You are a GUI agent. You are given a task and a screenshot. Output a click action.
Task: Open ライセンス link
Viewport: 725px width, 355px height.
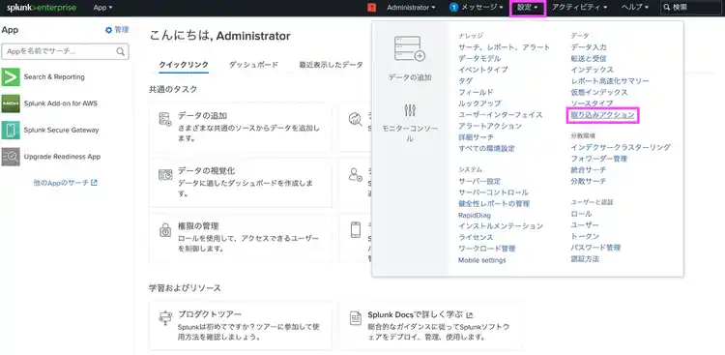(476, 237)
